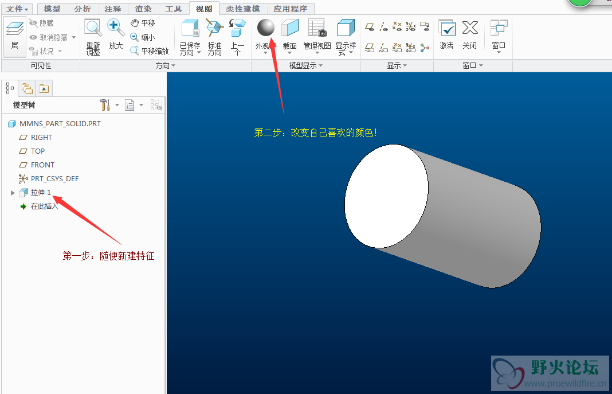Screen dimensions: 612x394
Task: Click the 外观 appearance sphere icon
Action: [266, 28]
